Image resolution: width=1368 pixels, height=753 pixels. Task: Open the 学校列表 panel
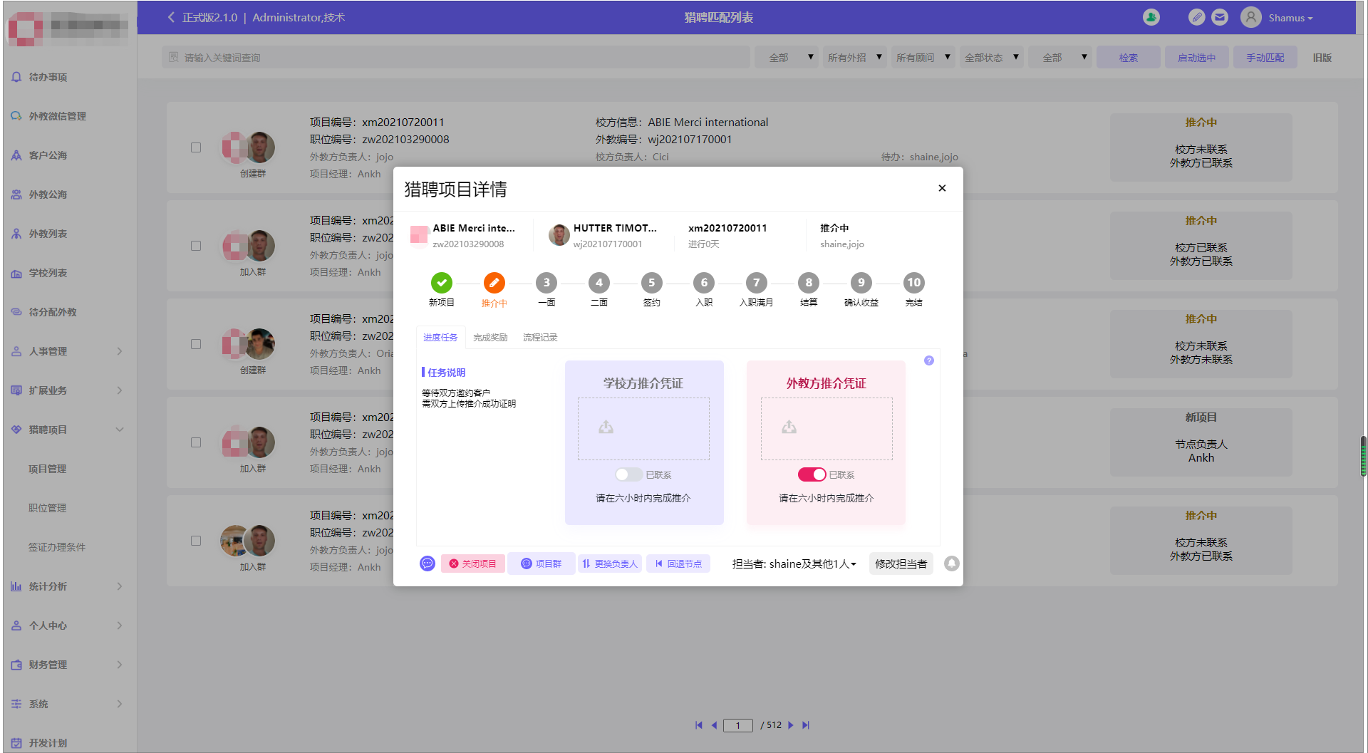pyautogui.click(x=48, y=273)
